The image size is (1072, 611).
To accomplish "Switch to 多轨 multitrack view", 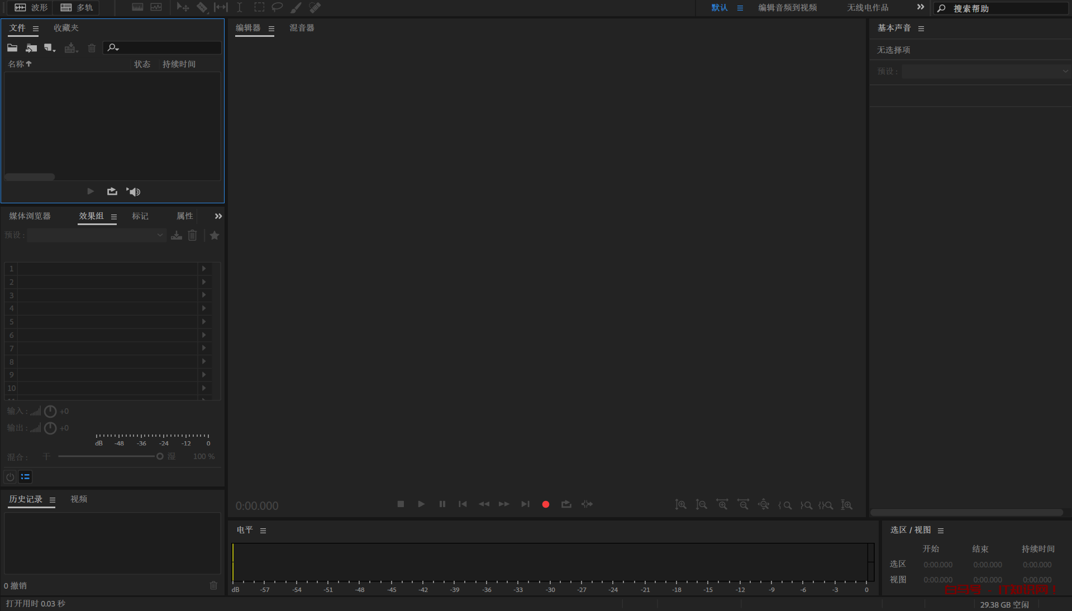I will tap(77, 8).
